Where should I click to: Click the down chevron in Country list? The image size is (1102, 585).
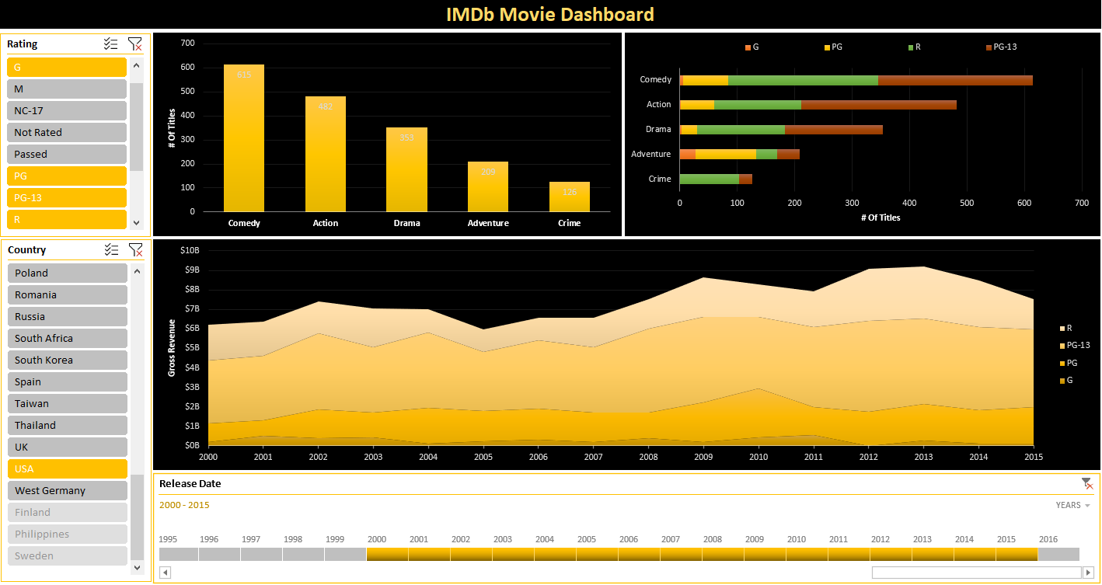136,568
